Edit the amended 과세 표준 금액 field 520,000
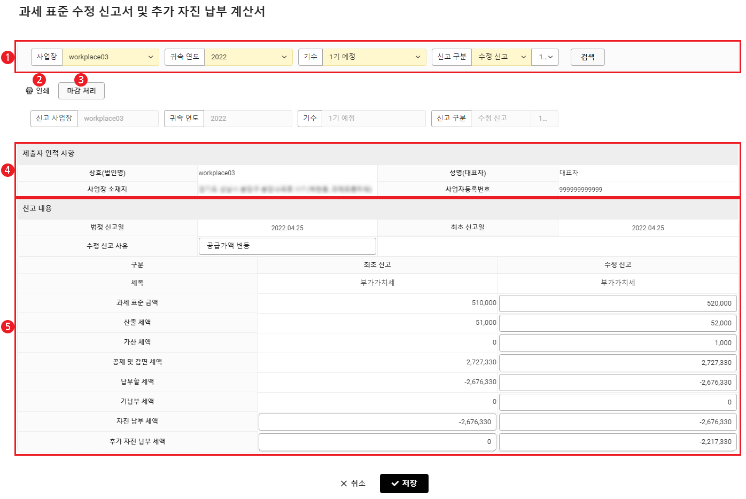 coord(618,303)
